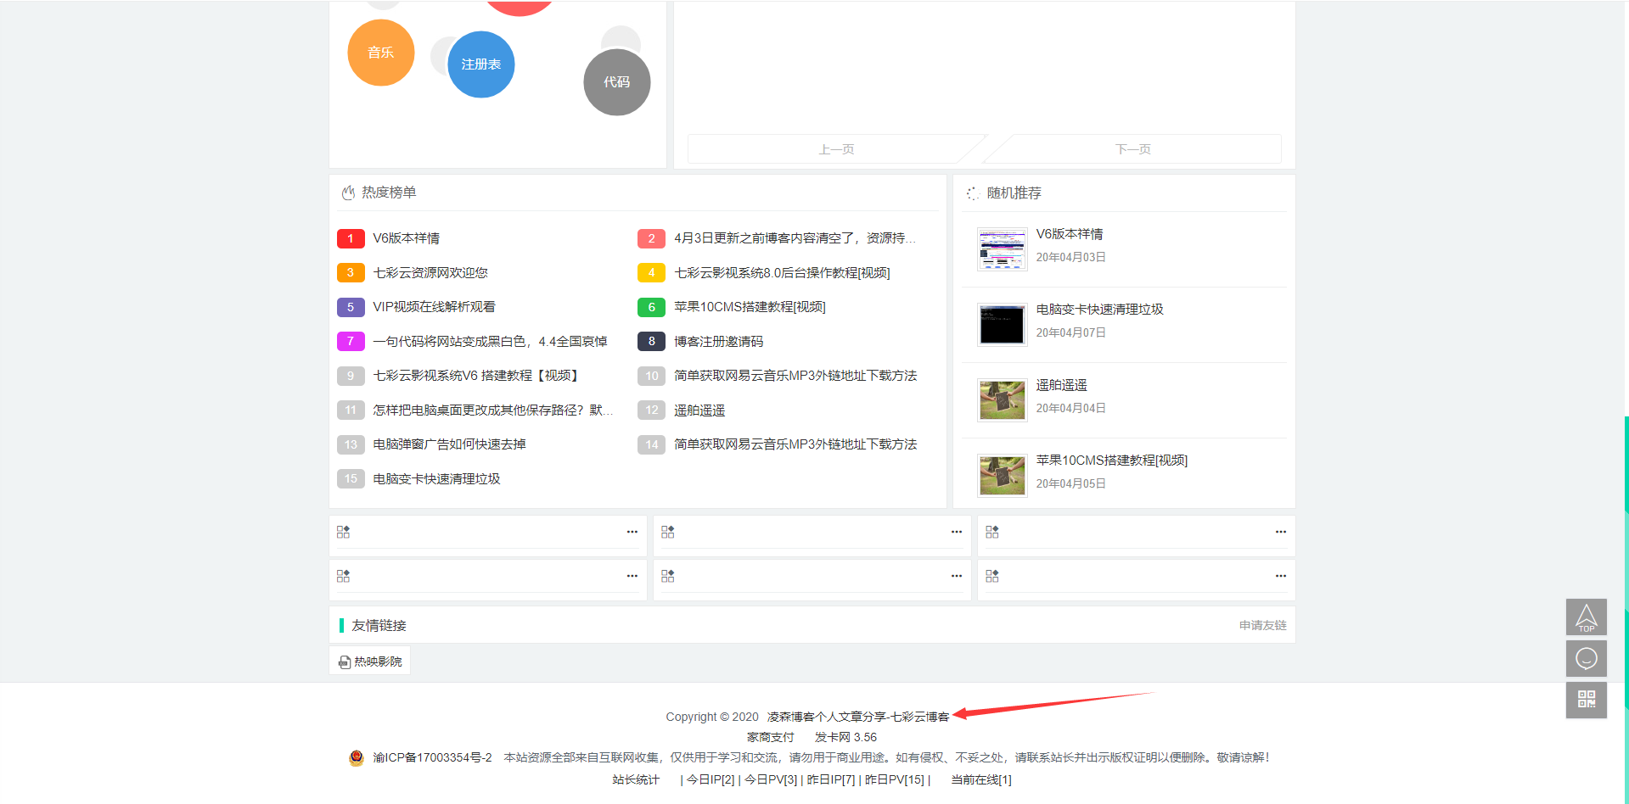Screen dimensions: 1629x804
Task: Open article 博客注册邀请码 ranked eighth
Action: point(718,341)
